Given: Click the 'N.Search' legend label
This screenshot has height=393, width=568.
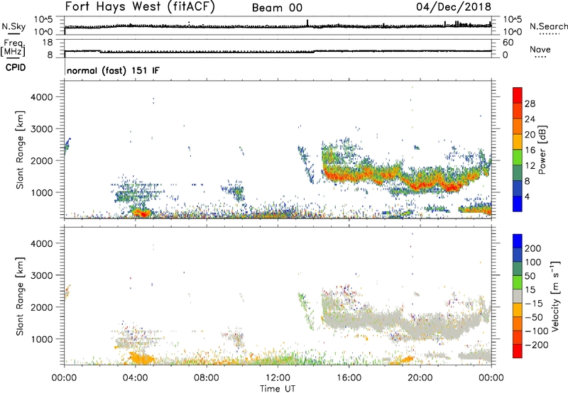Looking at the screenshot, I should tap(549, 26).
